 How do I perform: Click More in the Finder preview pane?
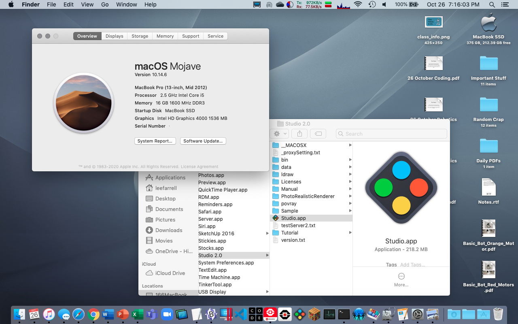pyautogui.click(x=401, y=280)
